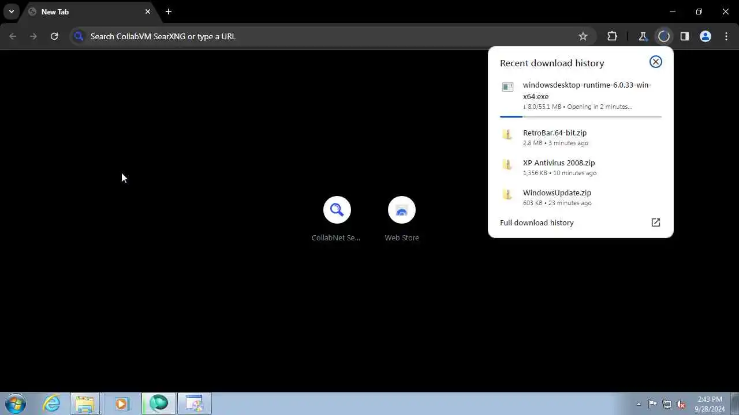This screenshot has width=739, height=415.
Task: Open Action Center flag icon
Action: pos(652,404)
